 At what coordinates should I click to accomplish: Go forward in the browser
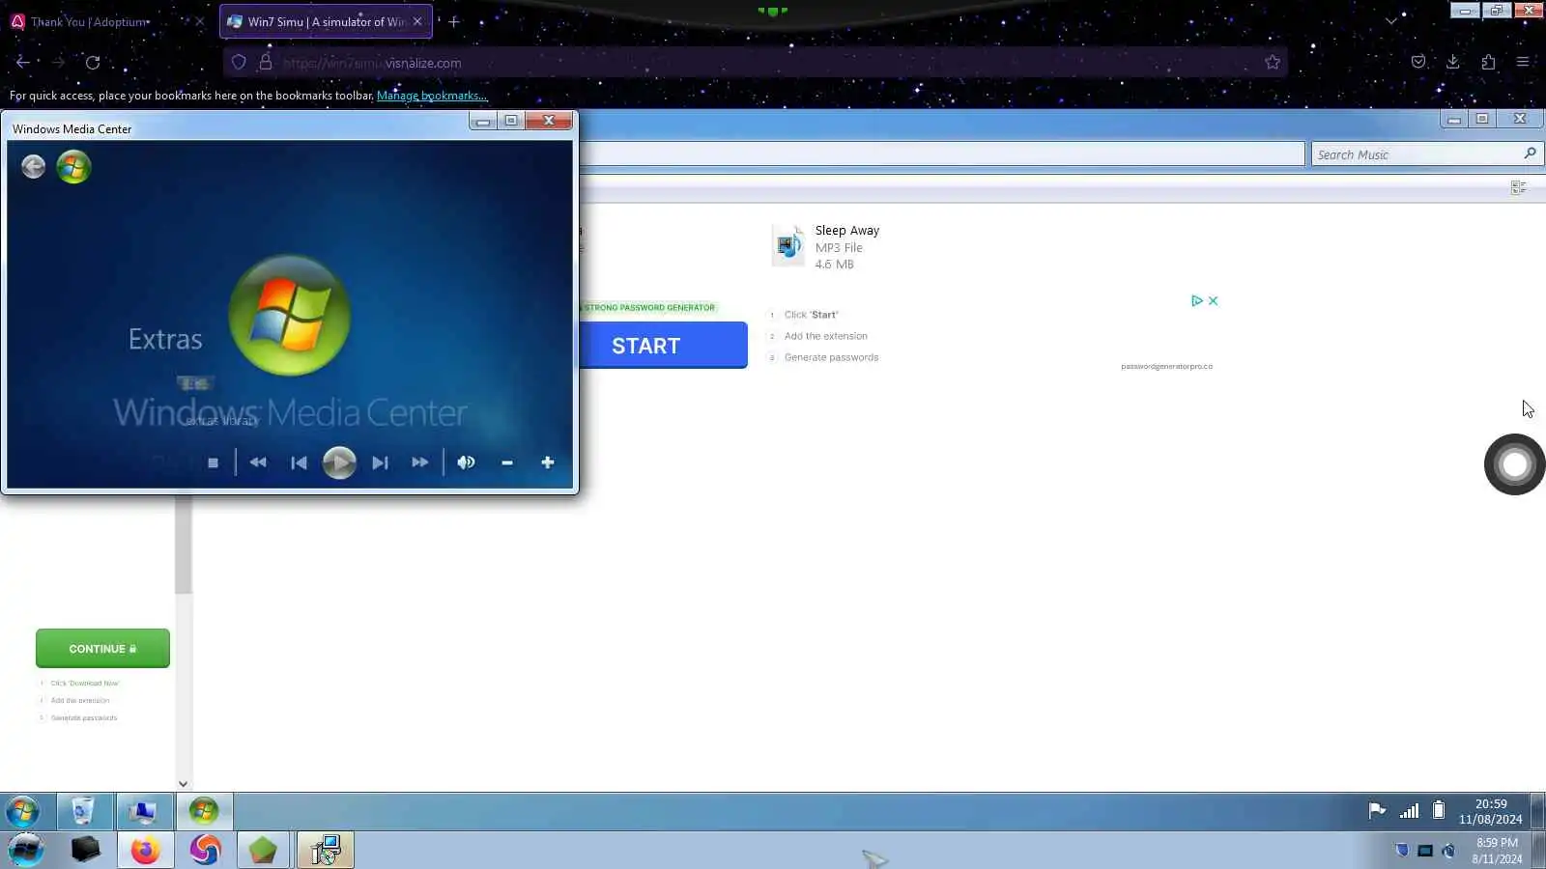click(58, 62)
